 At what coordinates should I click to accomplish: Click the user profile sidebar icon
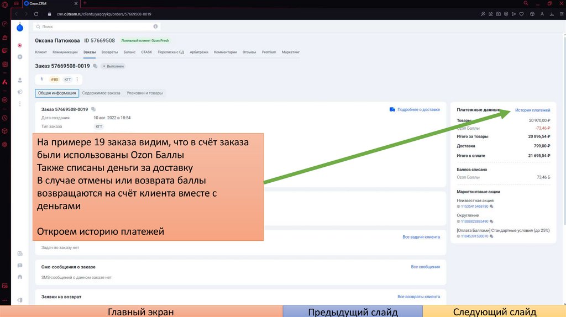20,80
